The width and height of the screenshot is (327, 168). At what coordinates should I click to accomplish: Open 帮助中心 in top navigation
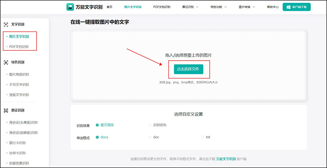pos(273,7)
